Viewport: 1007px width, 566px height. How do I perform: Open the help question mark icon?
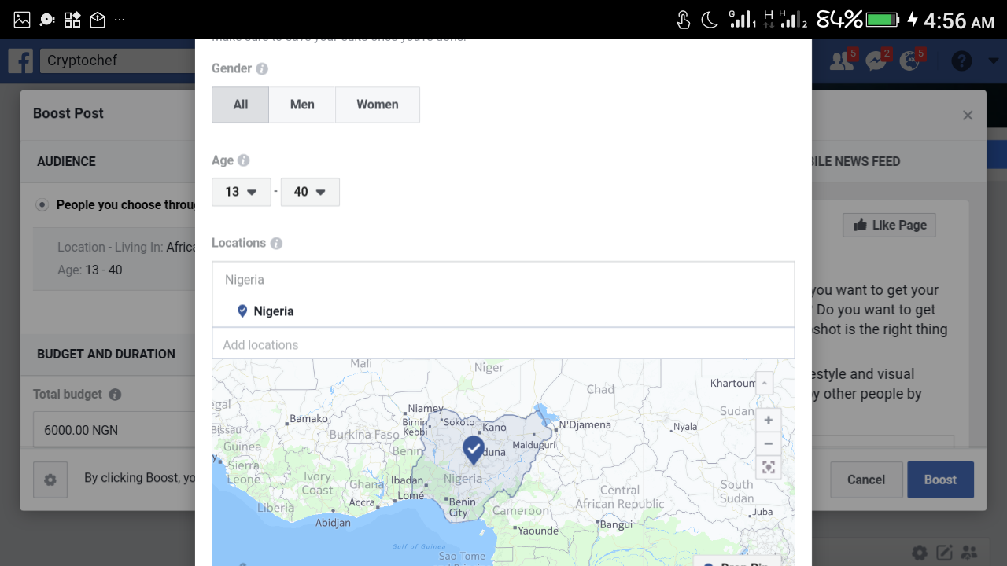coord(961,61)
